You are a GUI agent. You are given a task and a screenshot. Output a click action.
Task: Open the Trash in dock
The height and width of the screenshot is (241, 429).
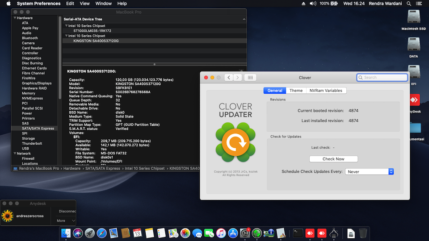pos(363,233)
